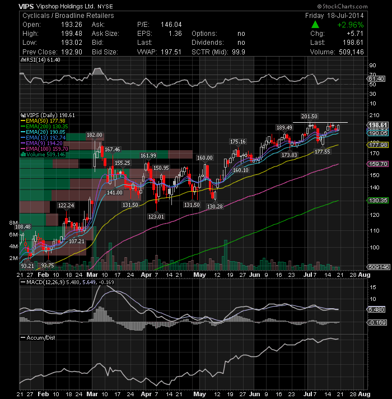The width and height of the screenshot is (392, 399).
Task: Click the VIPS (Daily) candlestick legend icon
Action: point(23,115)
